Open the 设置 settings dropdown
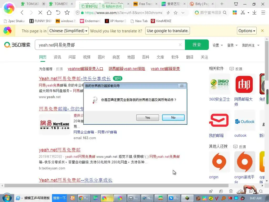This screenshot has height=202, width=269. coord(218,45)
